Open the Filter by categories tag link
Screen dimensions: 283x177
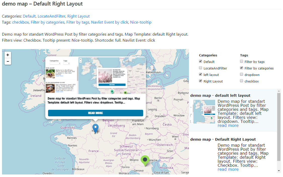pos(48,22)
